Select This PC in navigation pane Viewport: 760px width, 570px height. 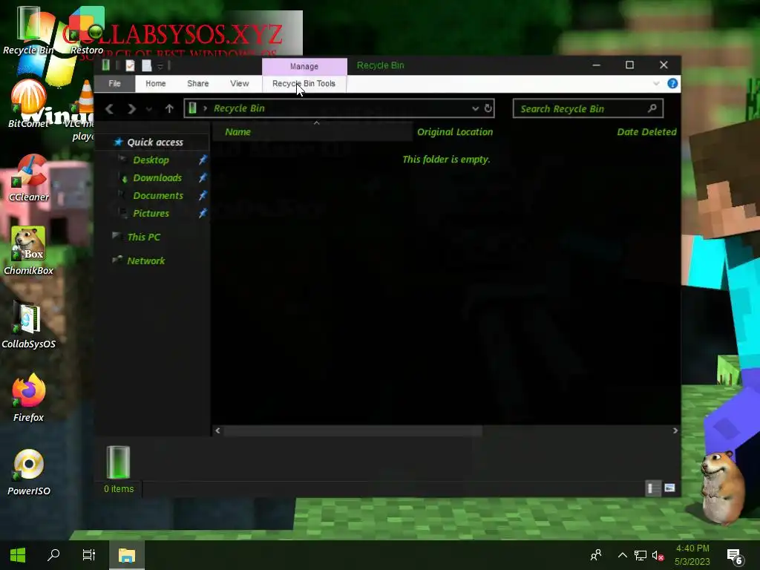[143, 237]
